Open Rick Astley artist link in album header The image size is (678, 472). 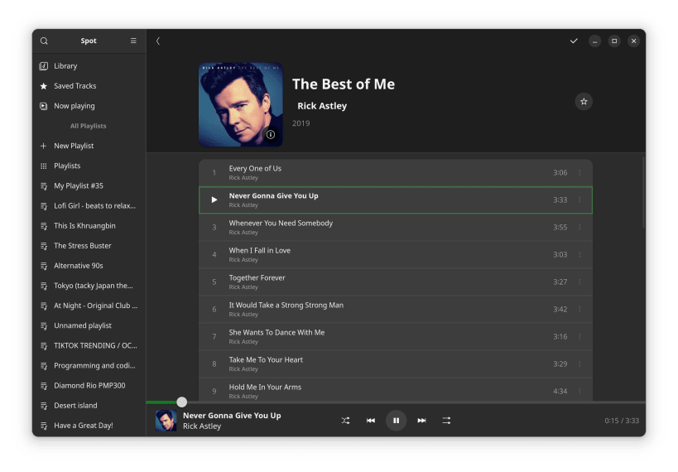click(322, 105)
